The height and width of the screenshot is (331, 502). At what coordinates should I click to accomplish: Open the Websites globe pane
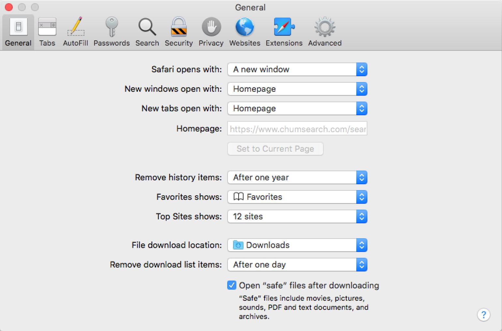coord(244,32)
